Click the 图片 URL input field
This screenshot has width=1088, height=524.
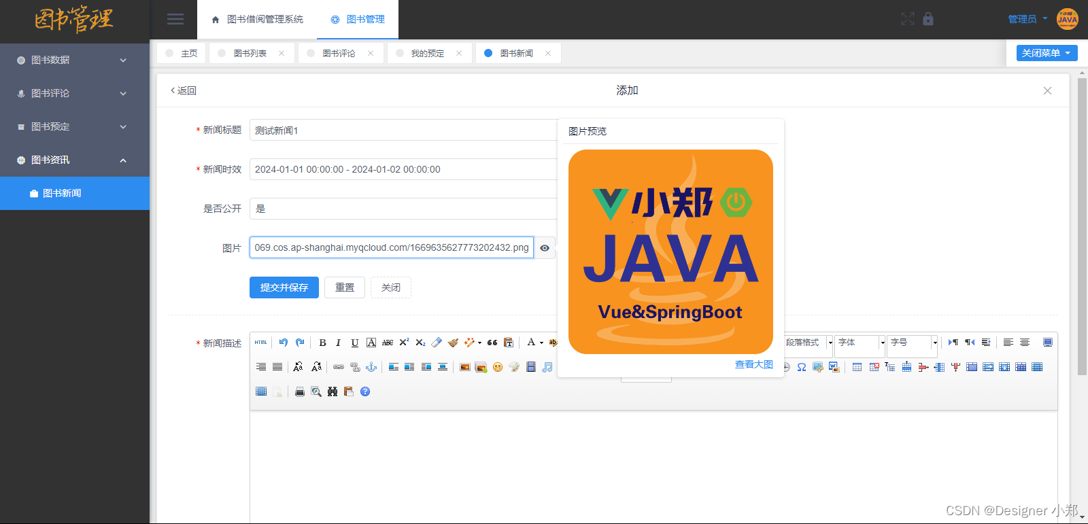[x=392, y=247]
